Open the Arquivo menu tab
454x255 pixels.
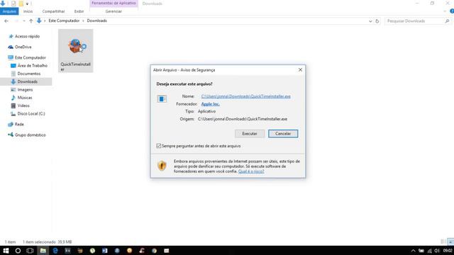pyautogui.click(x=9, y=11)
